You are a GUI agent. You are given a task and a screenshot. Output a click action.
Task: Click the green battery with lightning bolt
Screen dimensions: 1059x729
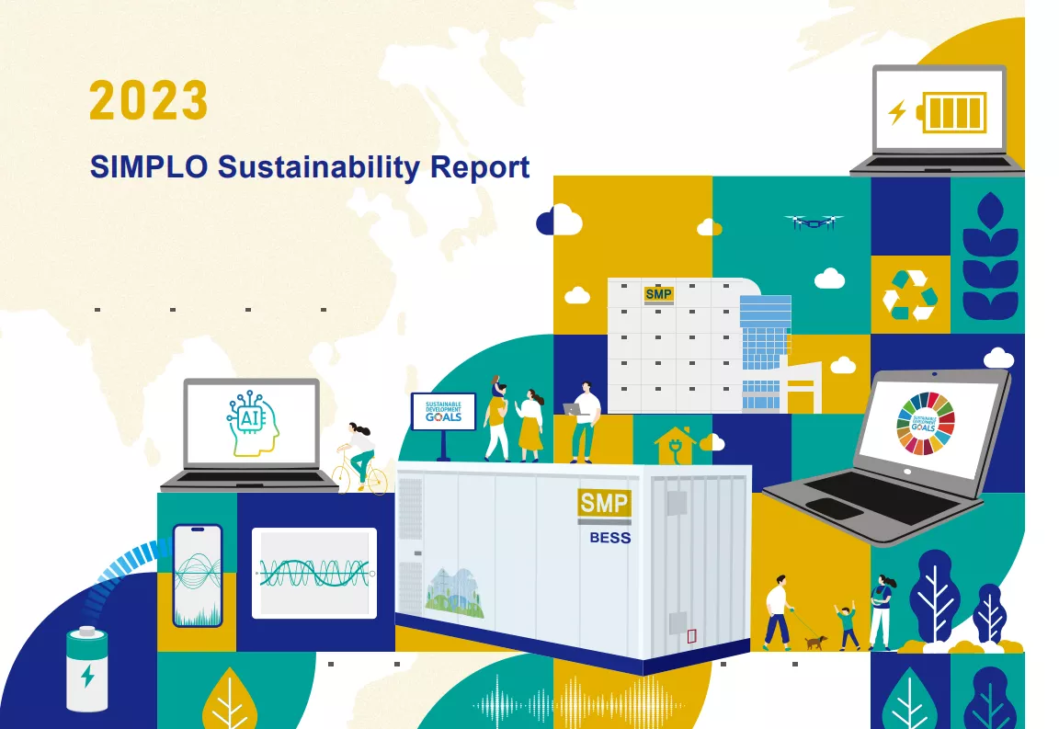pos(87,669)
